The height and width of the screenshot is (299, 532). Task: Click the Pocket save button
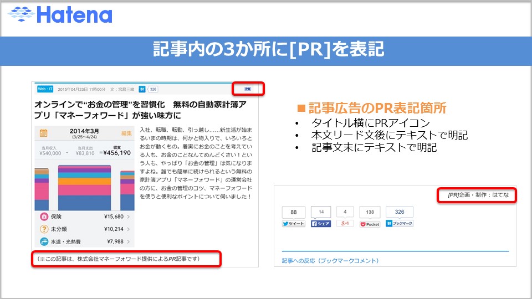370,224
